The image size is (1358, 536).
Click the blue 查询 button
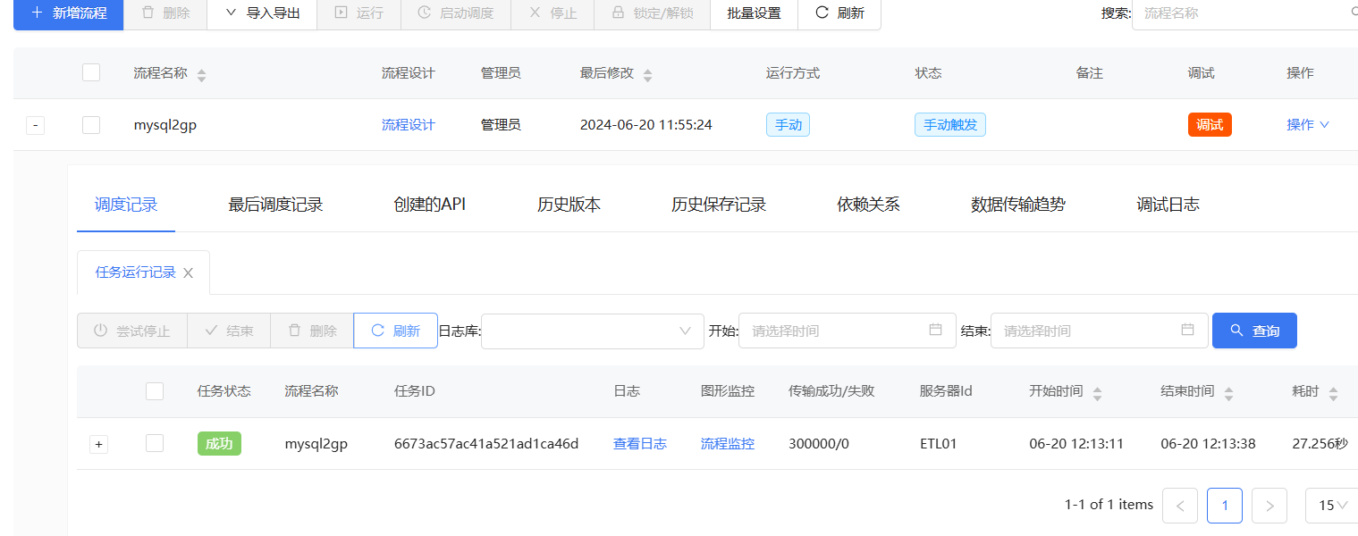(1254, 331)
